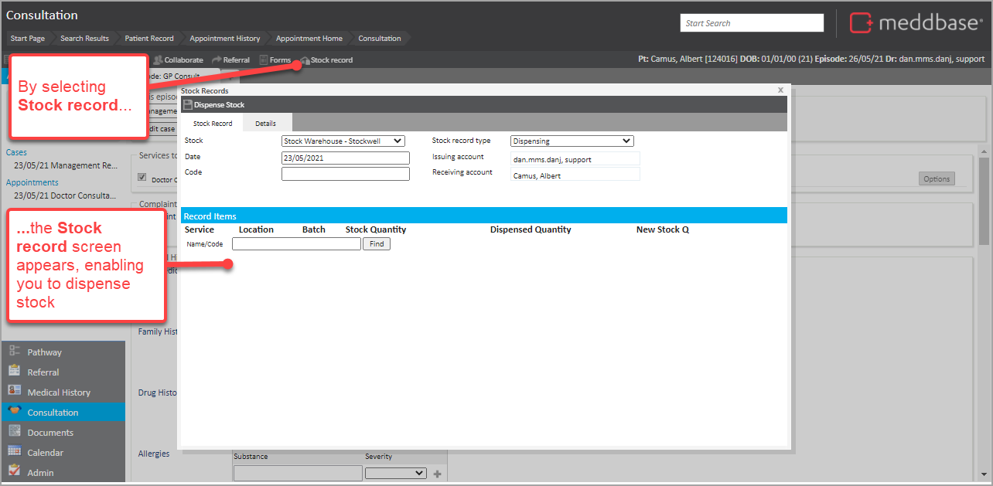
Task: Go to Patient Record breadcrumb
Action: pyautogui.click(x=149, y=38)
